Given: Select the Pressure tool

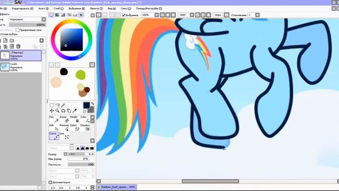Looking at the screenshot, I should coord(65,127).
